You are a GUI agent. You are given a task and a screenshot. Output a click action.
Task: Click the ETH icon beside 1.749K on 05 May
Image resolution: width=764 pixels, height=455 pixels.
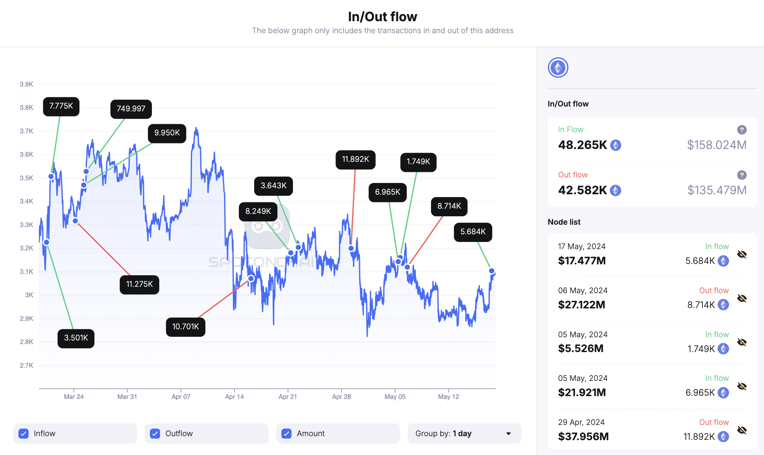(723, 349)
